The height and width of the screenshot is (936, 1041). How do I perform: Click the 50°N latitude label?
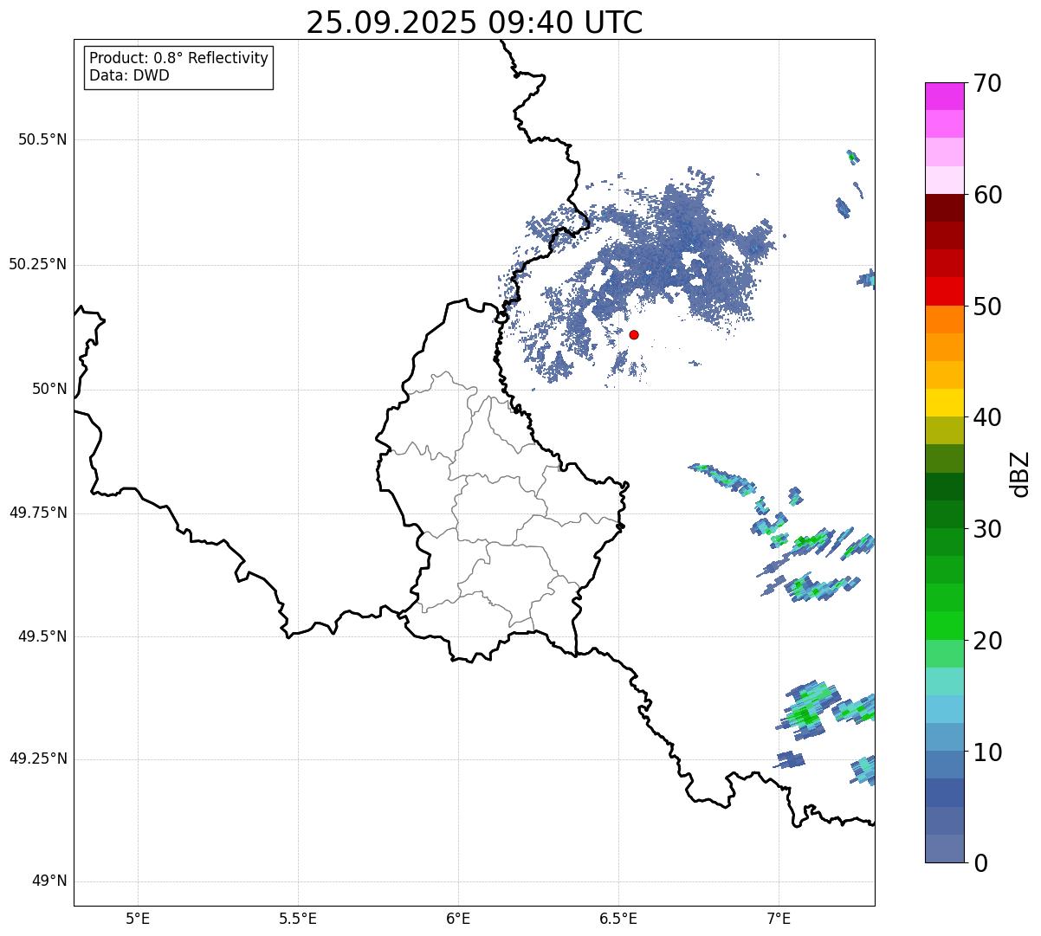click(x=49, y=389)
